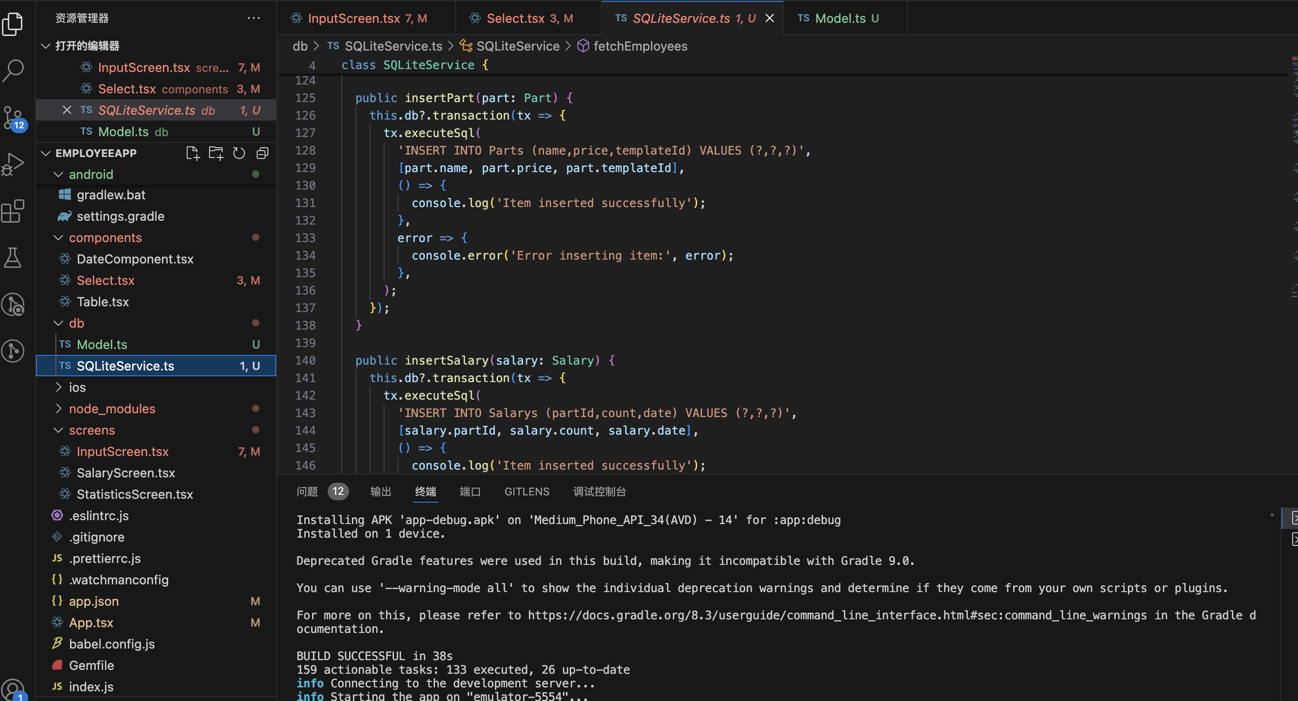Open StatisticsScreen.tsx file
Viewport: 1298px width, 701px height.
(x=156, y=494)
